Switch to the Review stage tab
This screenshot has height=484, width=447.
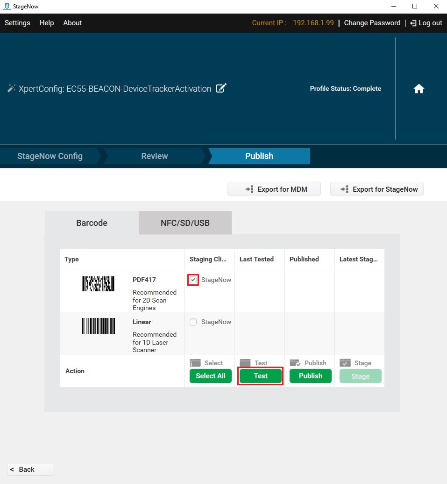pos(154,156)
